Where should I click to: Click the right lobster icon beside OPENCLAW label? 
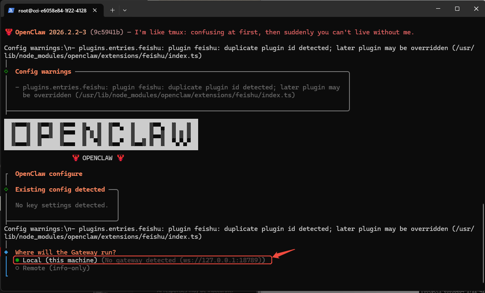(120, 158)
